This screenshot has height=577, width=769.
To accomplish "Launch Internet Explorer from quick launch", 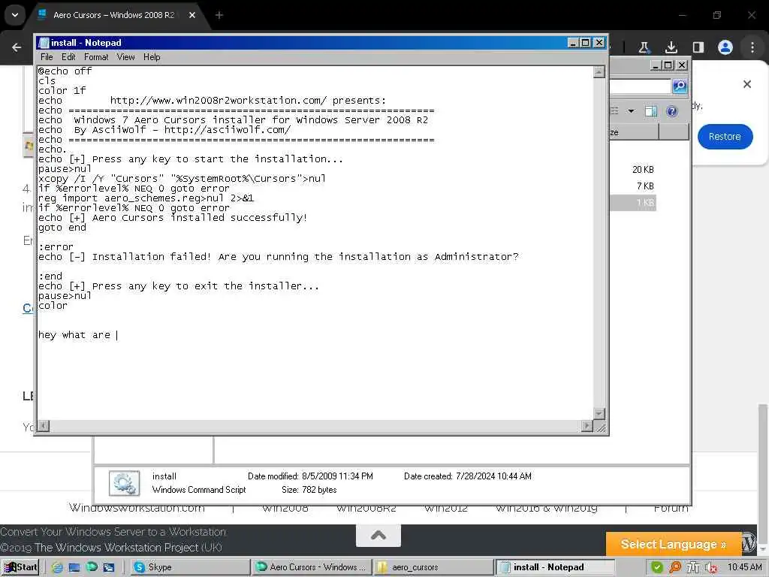I will point(57,567).
